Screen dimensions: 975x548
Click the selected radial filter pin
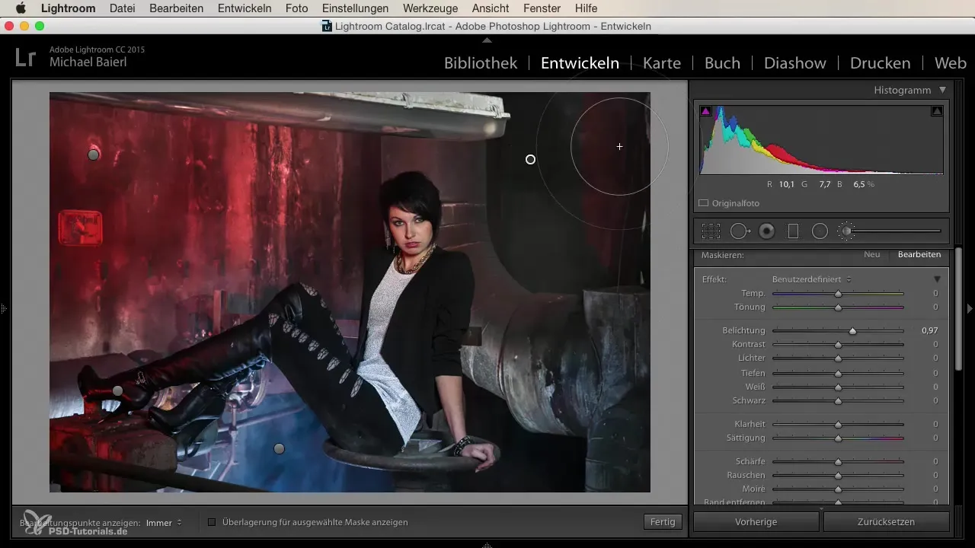[531, 159]
